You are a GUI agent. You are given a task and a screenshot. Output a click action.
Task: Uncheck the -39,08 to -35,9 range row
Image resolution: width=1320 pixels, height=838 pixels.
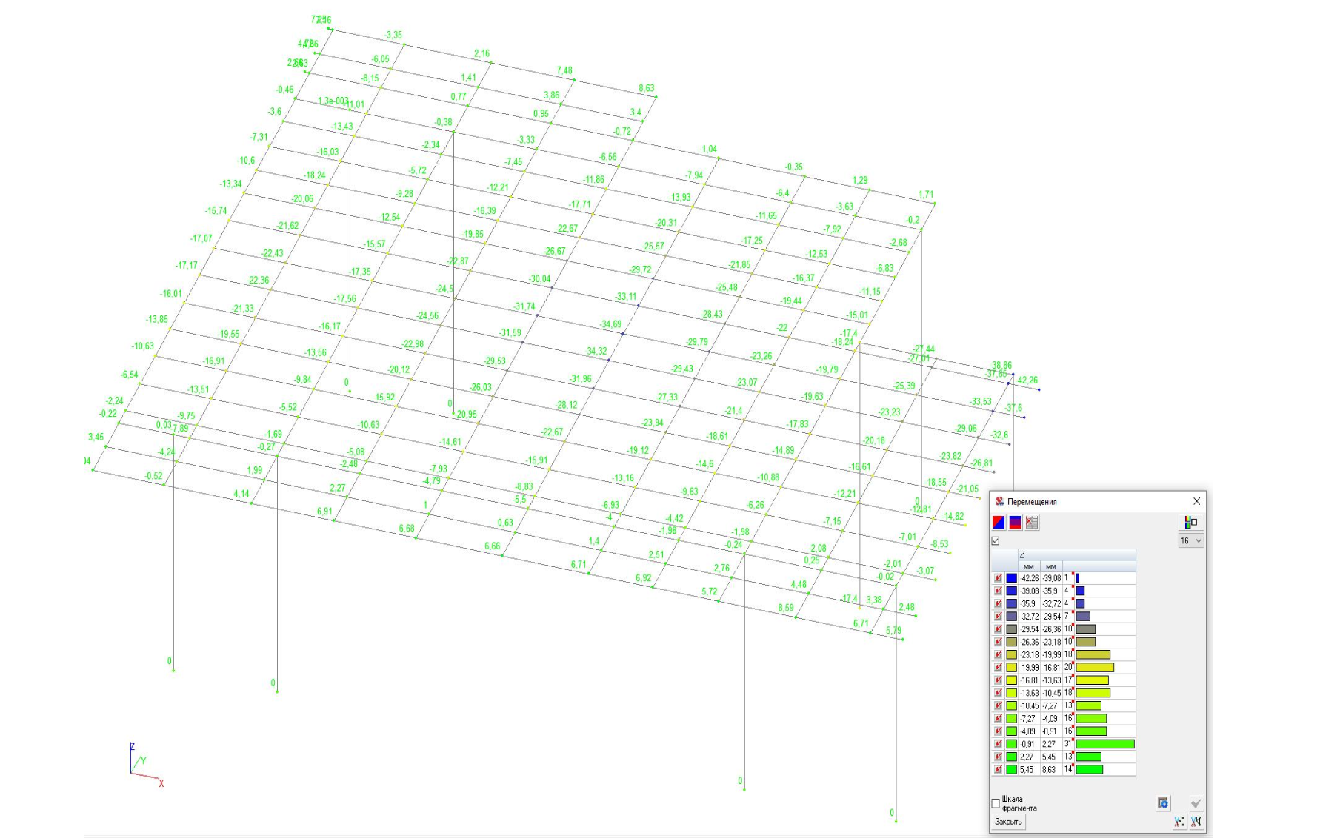pyautogui.click(x=998, y=591)
